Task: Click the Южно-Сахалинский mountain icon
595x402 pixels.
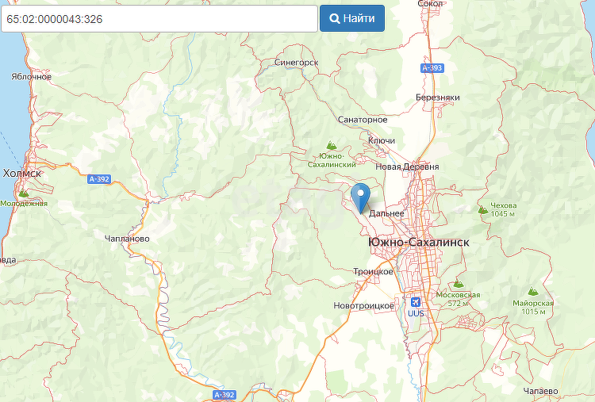Action: point(332,145)
